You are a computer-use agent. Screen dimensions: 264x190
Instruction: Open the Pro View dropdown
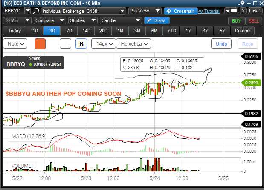[145, 11]
